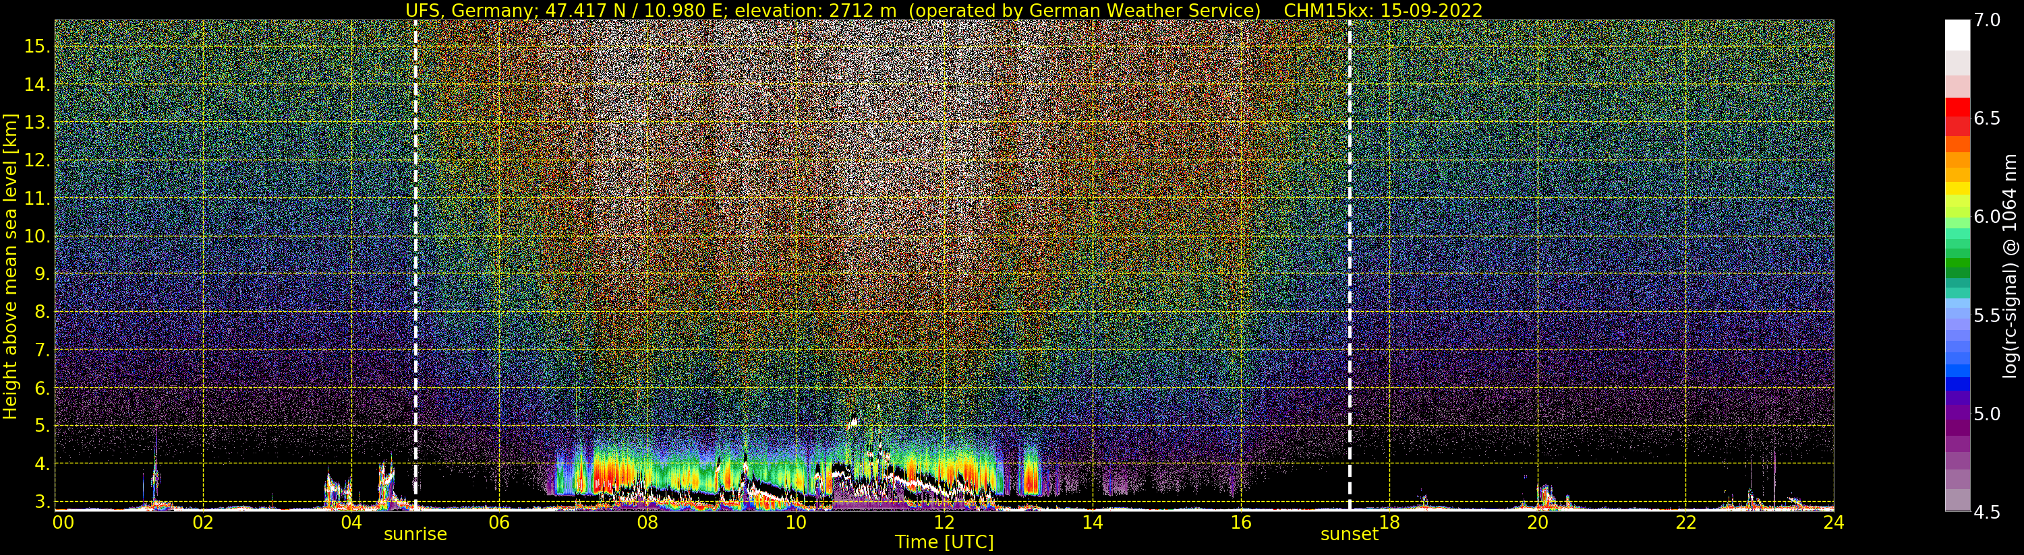Click the '6.' height tick label
The height and width of the screenshot is (555, 2024).
coord(42,388)
